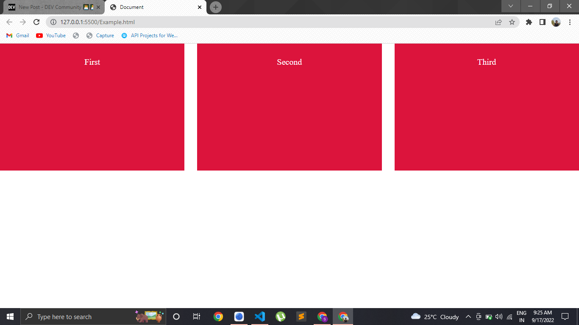Launch Visual Studio Code from taskbar
The image size is (579, 325).
point(260,317)
